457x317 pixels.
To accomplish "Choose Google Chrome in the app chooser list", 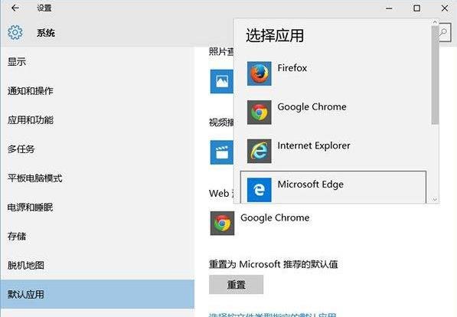I will click(x=333, y=113).
